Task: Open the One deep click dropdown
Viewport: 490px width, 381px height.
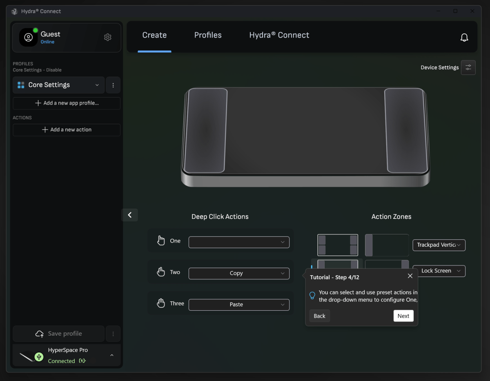Action: point(239,242)
